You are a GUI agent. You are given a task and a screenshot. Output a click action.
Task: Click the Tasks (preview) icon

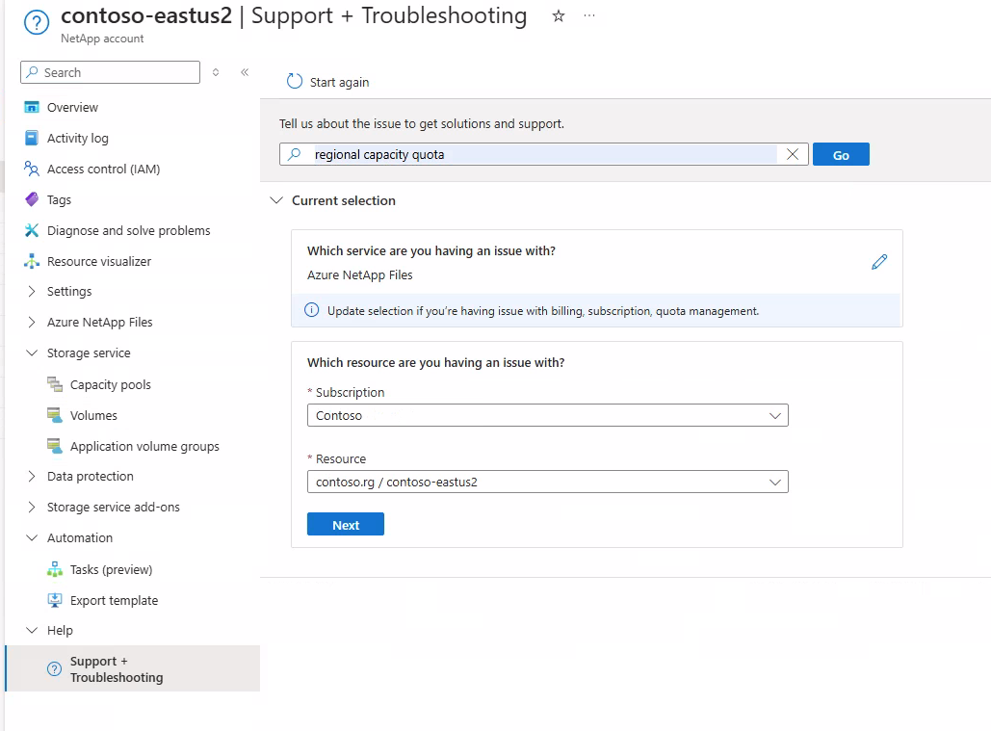pos(55,569)
